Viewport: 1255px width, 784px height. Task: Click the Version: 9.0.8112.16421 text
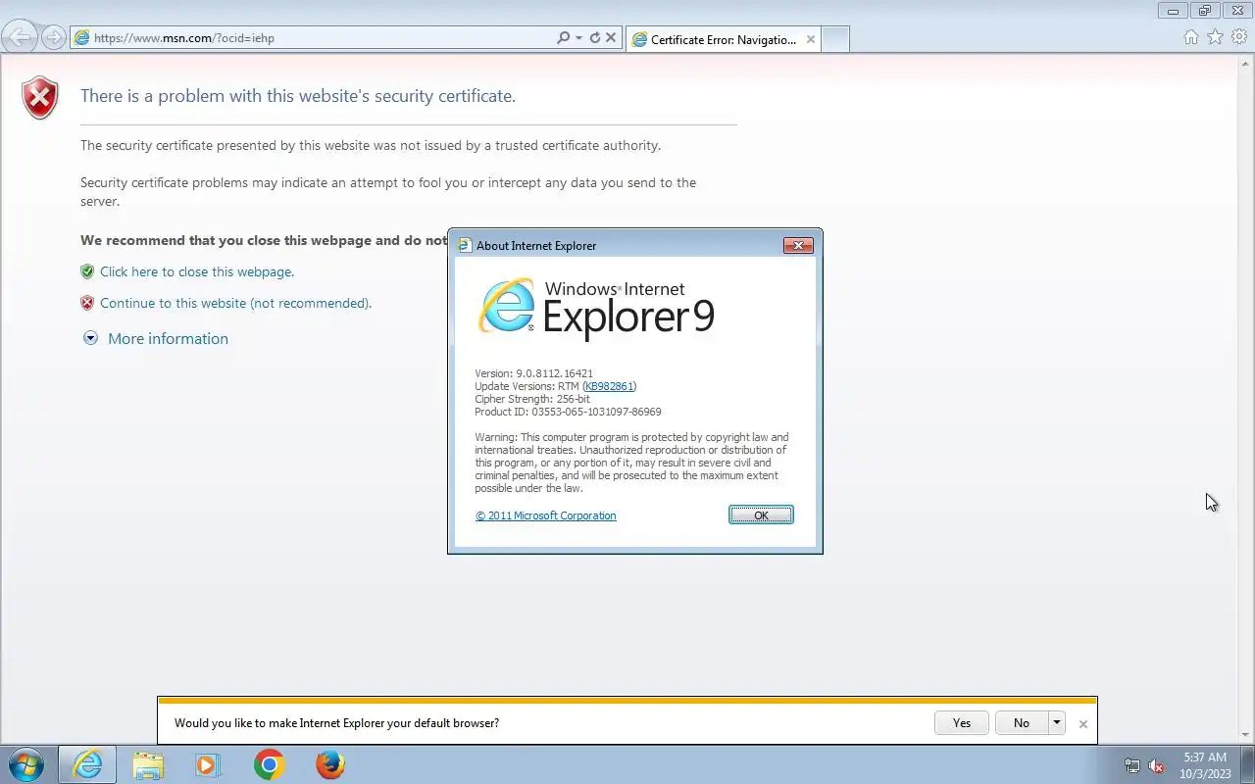(533, 373)
